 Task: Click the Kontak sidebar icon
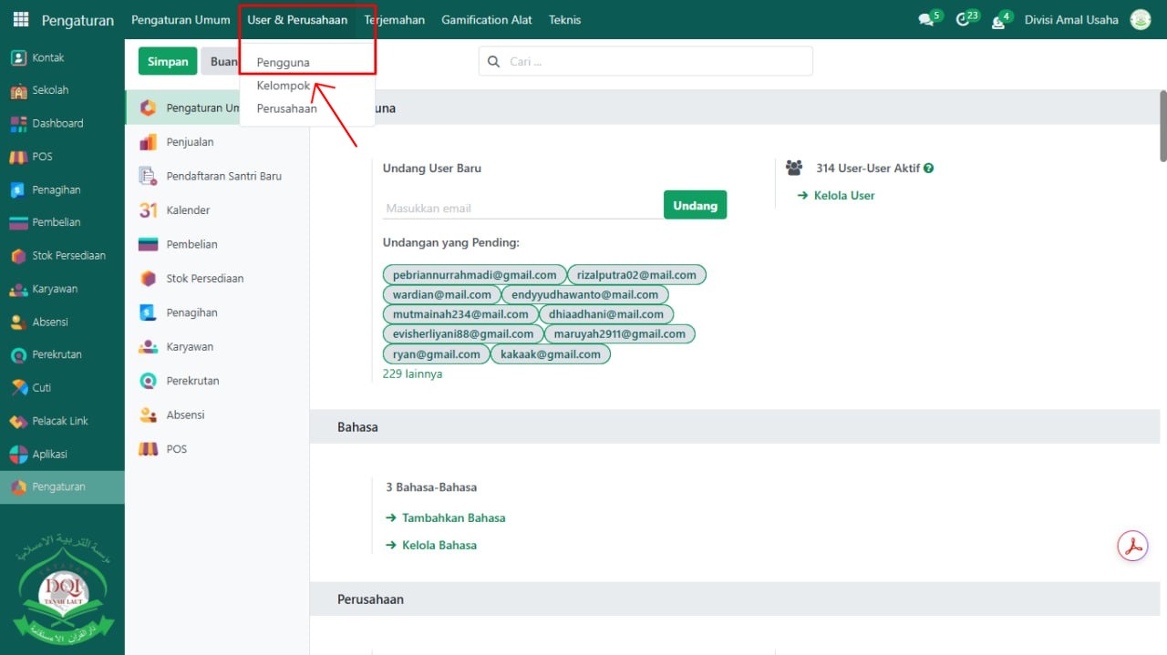18,57
